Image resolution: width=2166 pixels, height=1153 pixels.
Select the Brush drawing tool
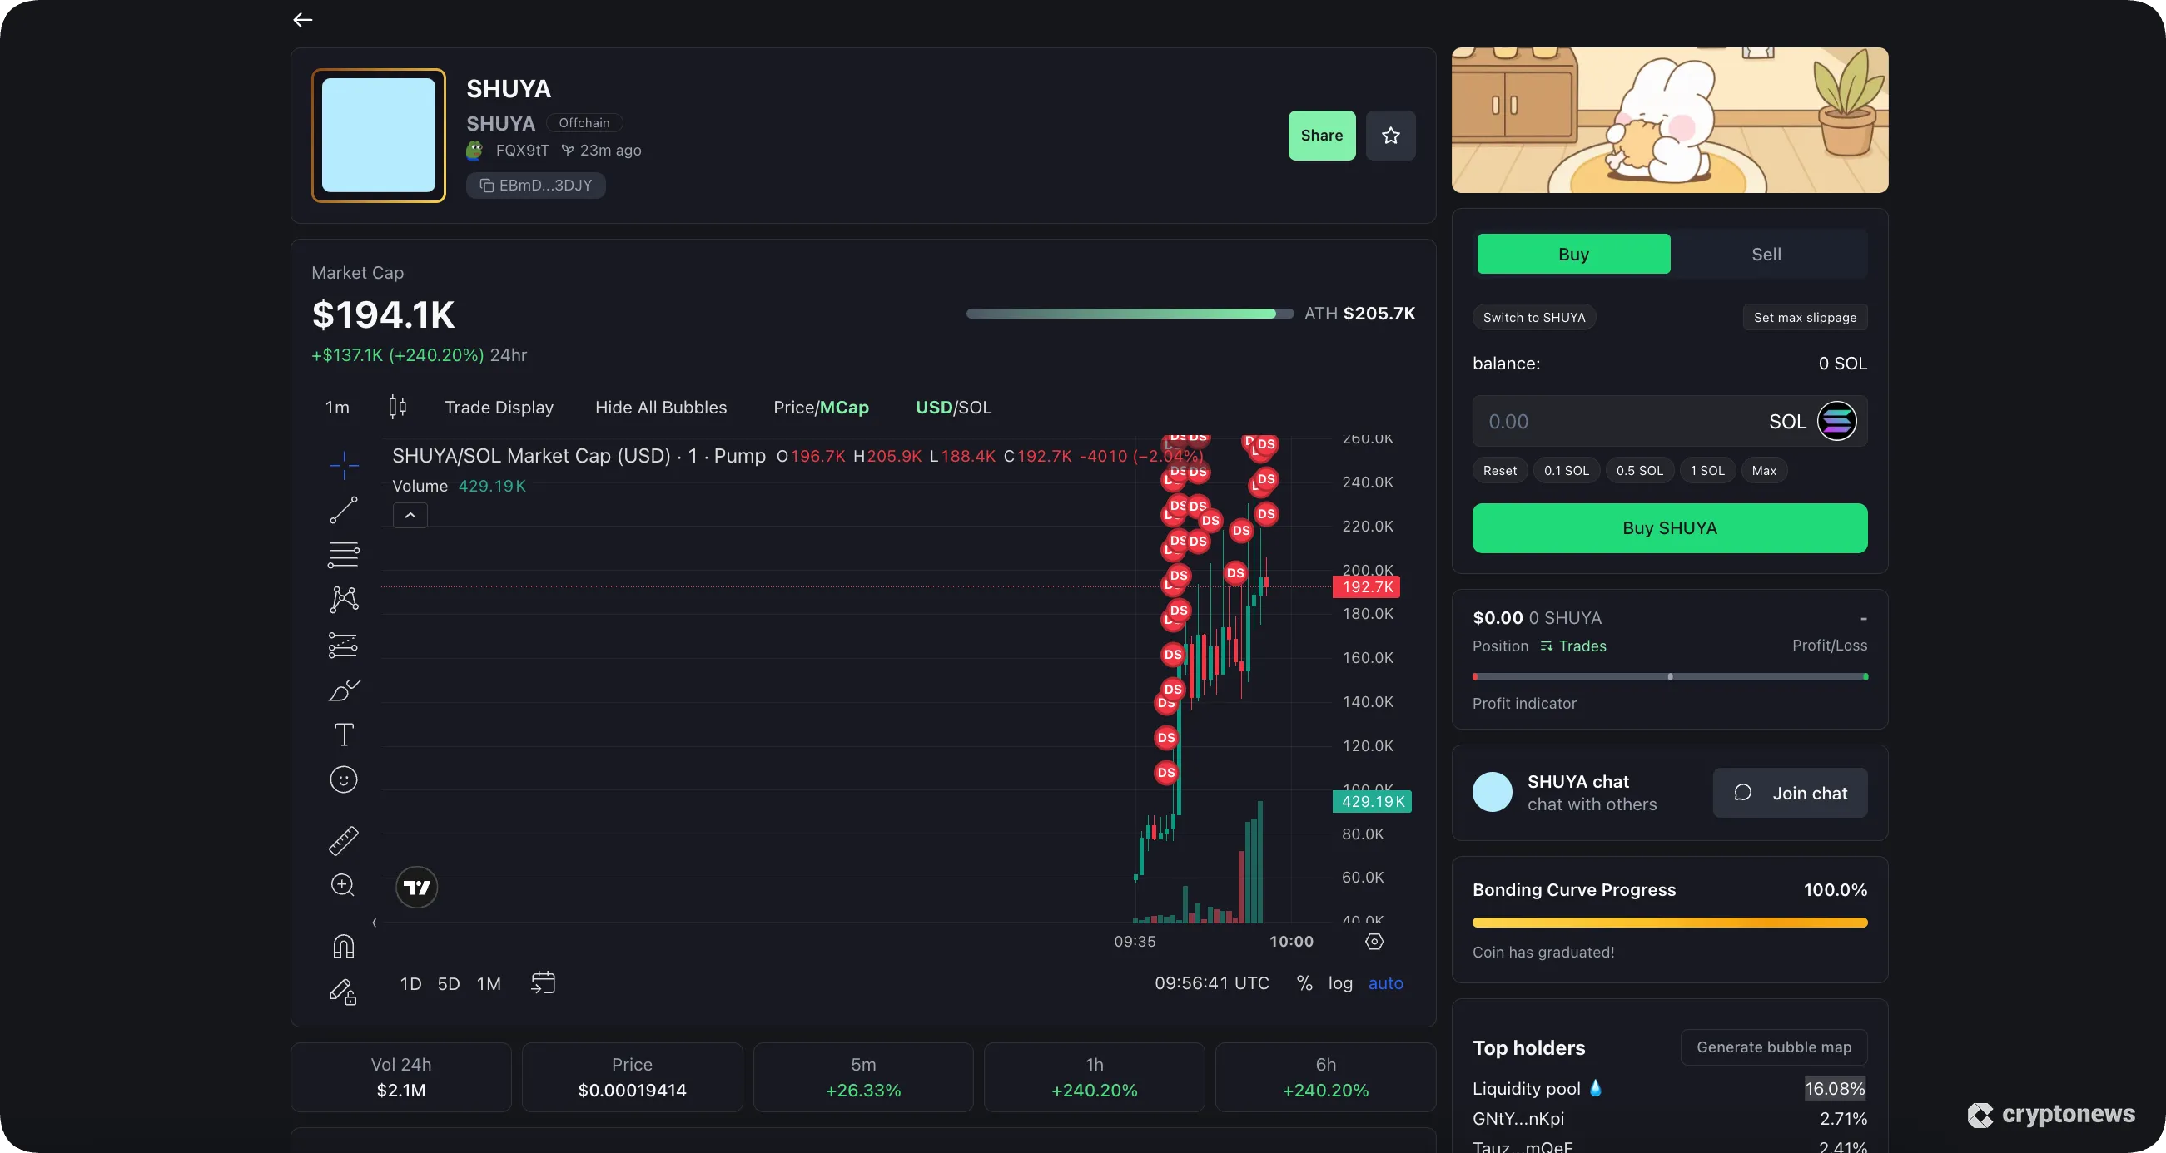343,689
